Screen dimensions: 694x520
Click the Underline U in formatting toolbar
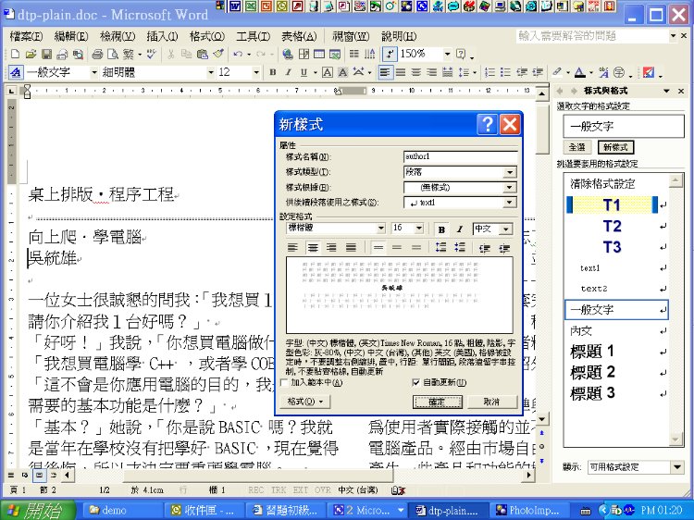[x=304, y=72]
